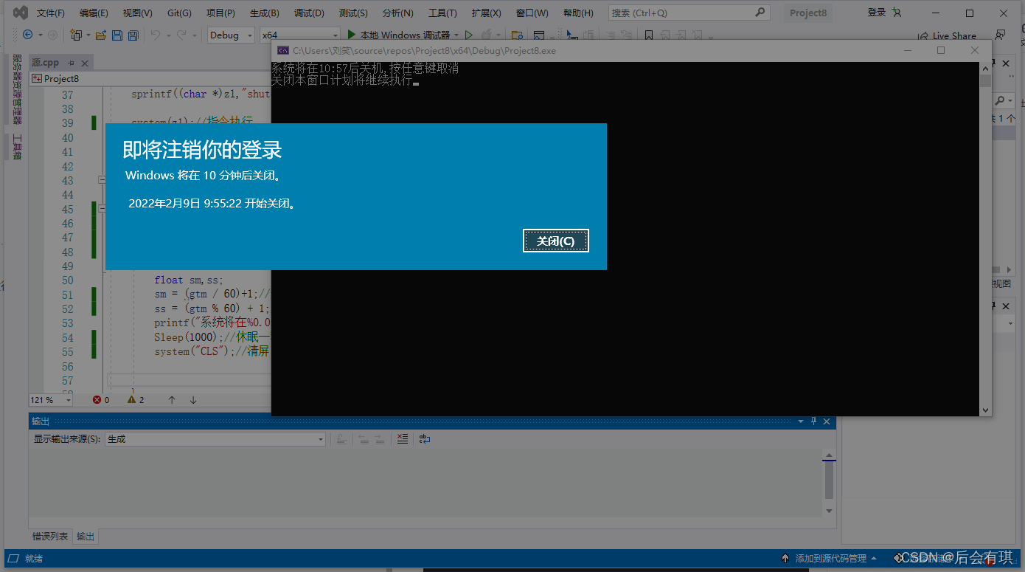Open the Debug configuration dropdown
The width and height of the screenshot is (1025, 572).
(230, 35)
